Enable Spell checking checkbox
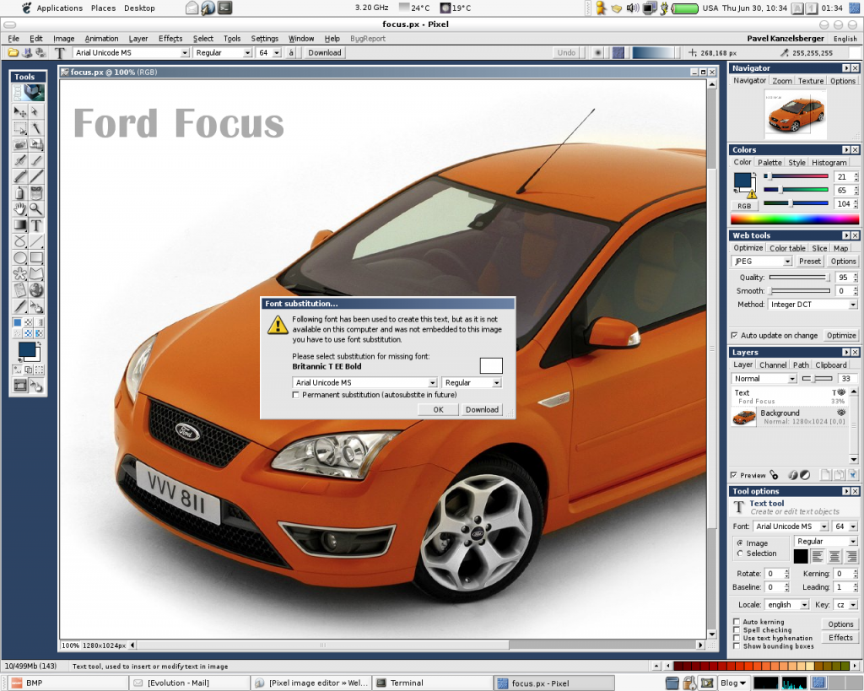 click(737, 630)
